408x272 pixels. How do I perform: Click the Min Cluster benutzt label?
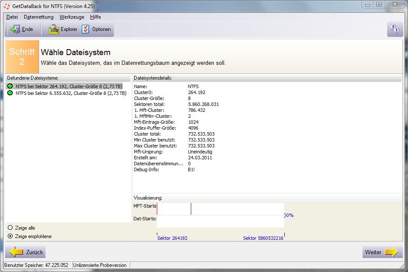point(155,140)
